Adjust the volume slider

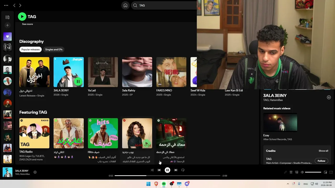(x=313, y=172)
